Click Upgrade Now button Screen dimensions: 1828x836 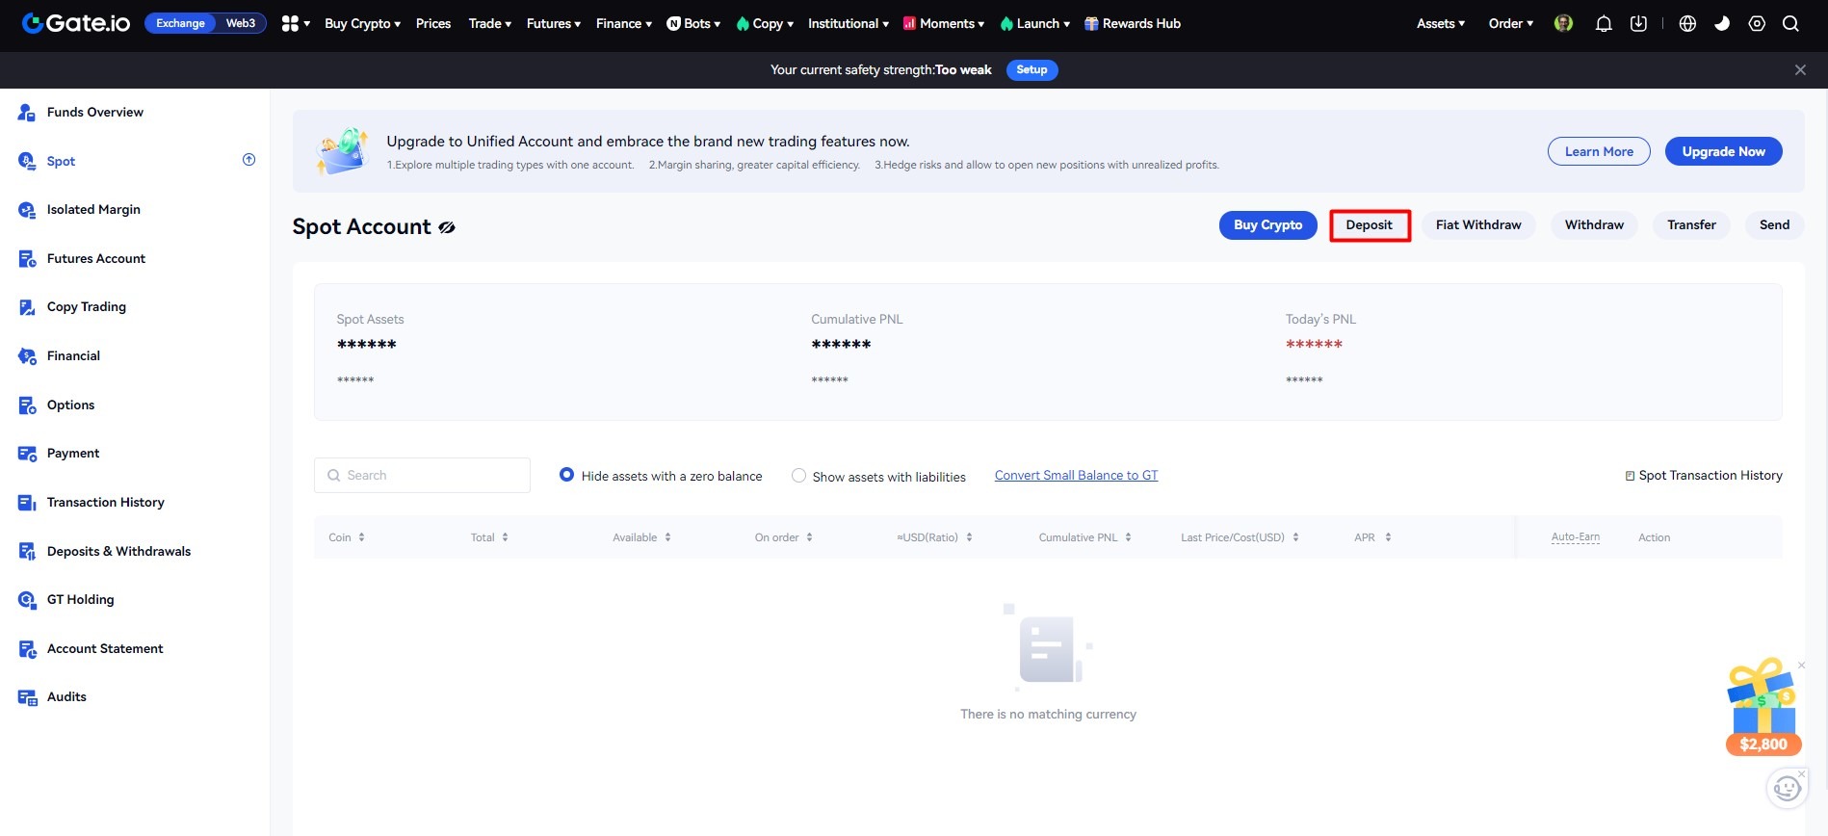point(1723,151)
